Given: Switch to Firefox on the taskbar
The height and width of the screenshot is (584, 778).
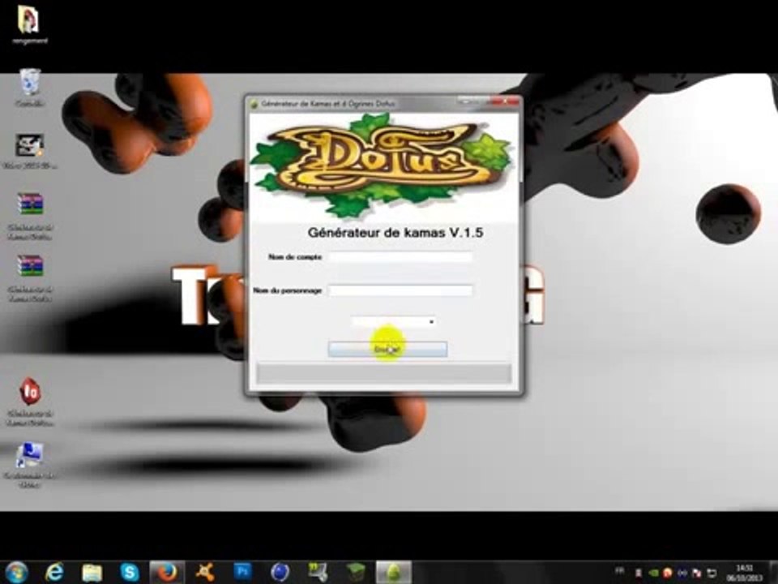Looking at the screenshot, I should pyautogui.click(x=167, y=573).
